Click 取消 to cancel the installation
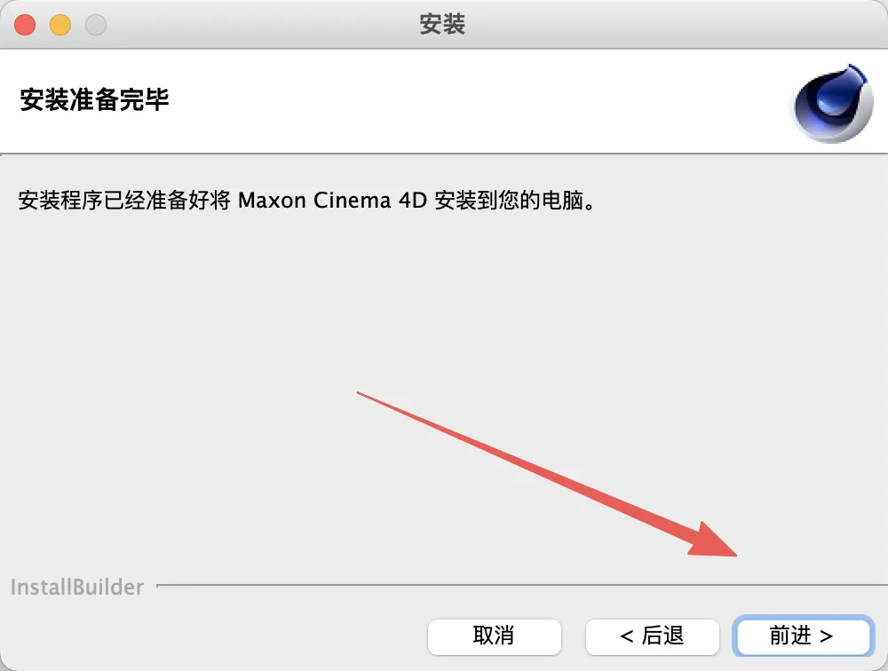Image resolution: width=888 pixels, height=671 pixels. pos(495,636)
